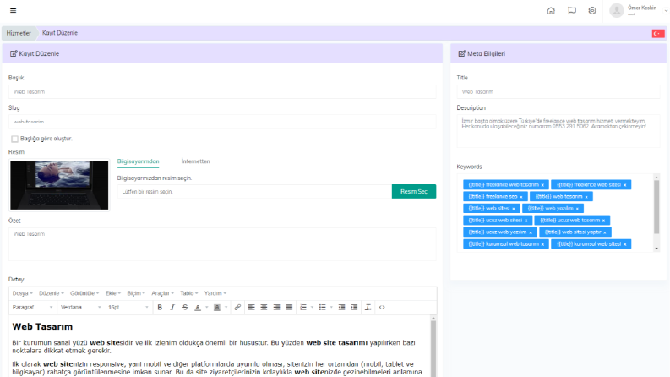
Task: Enable 'Başlığa göre oluştur' checkbox
Action: click(x=14, y=139)
